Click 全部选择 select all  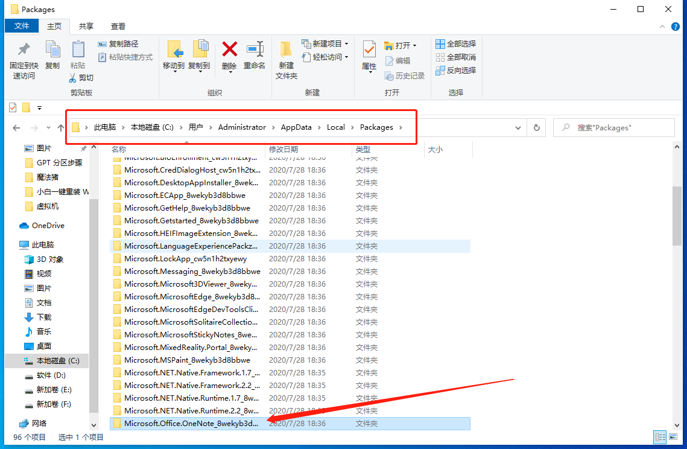click(455, 44)
